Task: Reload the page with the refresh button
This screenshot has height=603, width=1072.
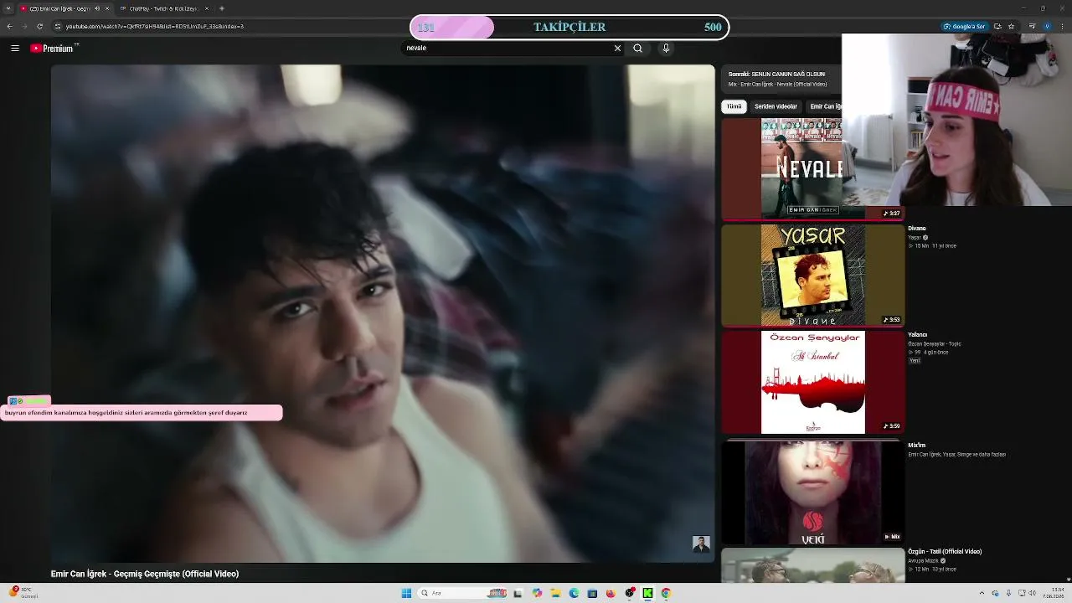Action: (x=39, y=26)
